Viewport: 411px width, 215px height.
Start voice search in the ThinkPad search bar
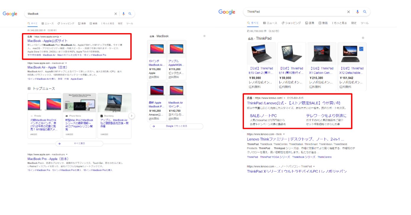[357, 12]
